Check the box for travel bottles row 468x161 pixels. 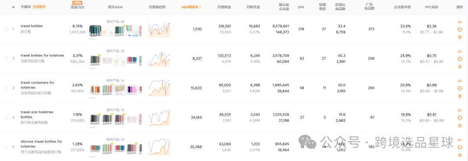coord(6,29)
